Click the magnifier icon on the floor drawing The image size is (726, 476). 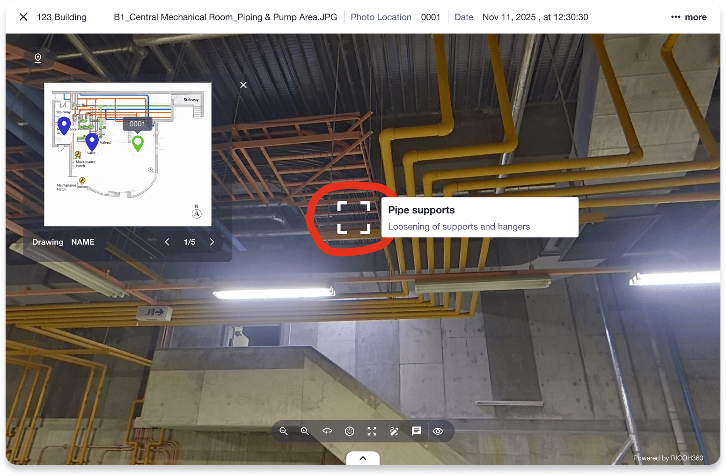[x=150, y=169]
